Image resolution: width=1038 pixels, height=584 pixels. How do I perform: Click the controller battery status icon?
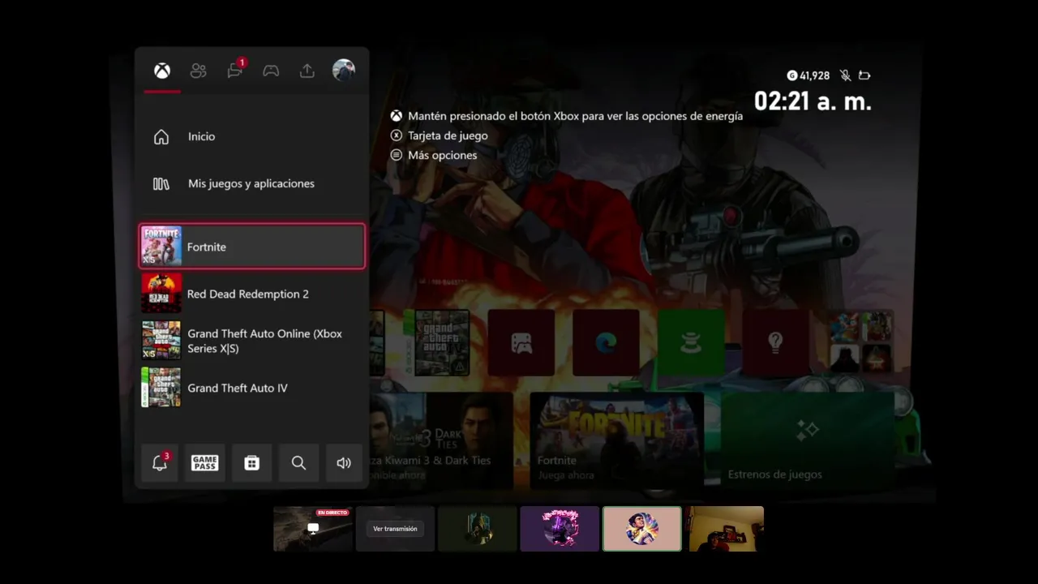click(x=864, y=75)
